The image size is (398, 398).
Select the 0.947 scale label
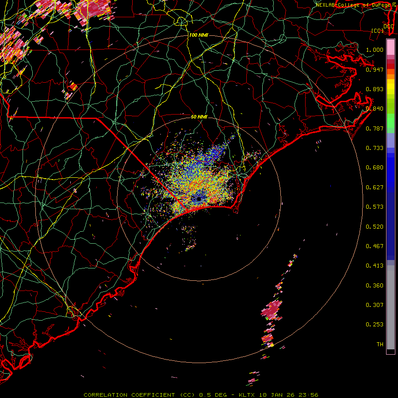click(x=375, y=69)
